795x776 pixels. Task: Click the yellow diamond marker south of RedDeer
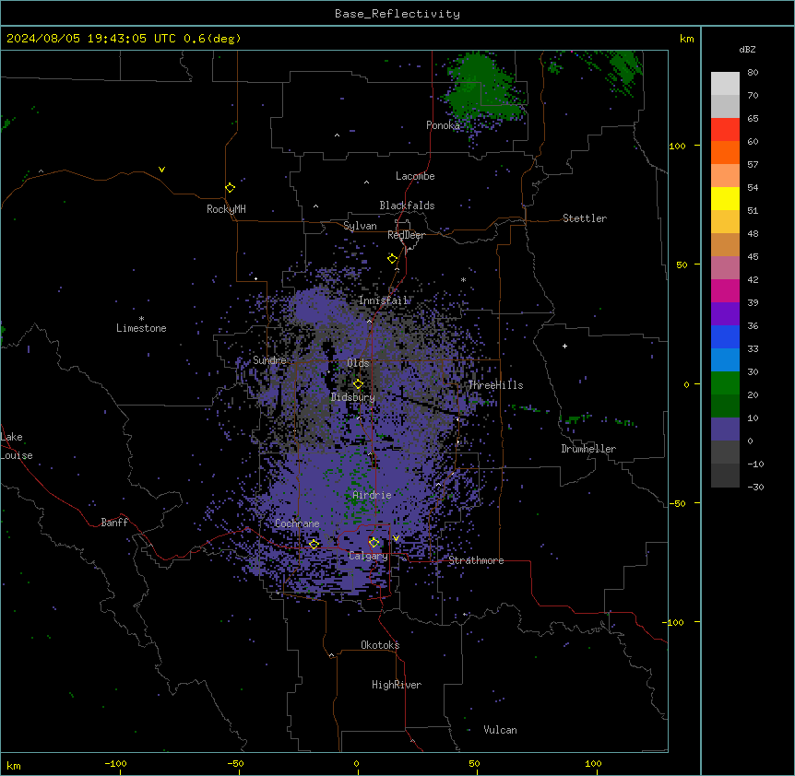click(x=393, y=259)
